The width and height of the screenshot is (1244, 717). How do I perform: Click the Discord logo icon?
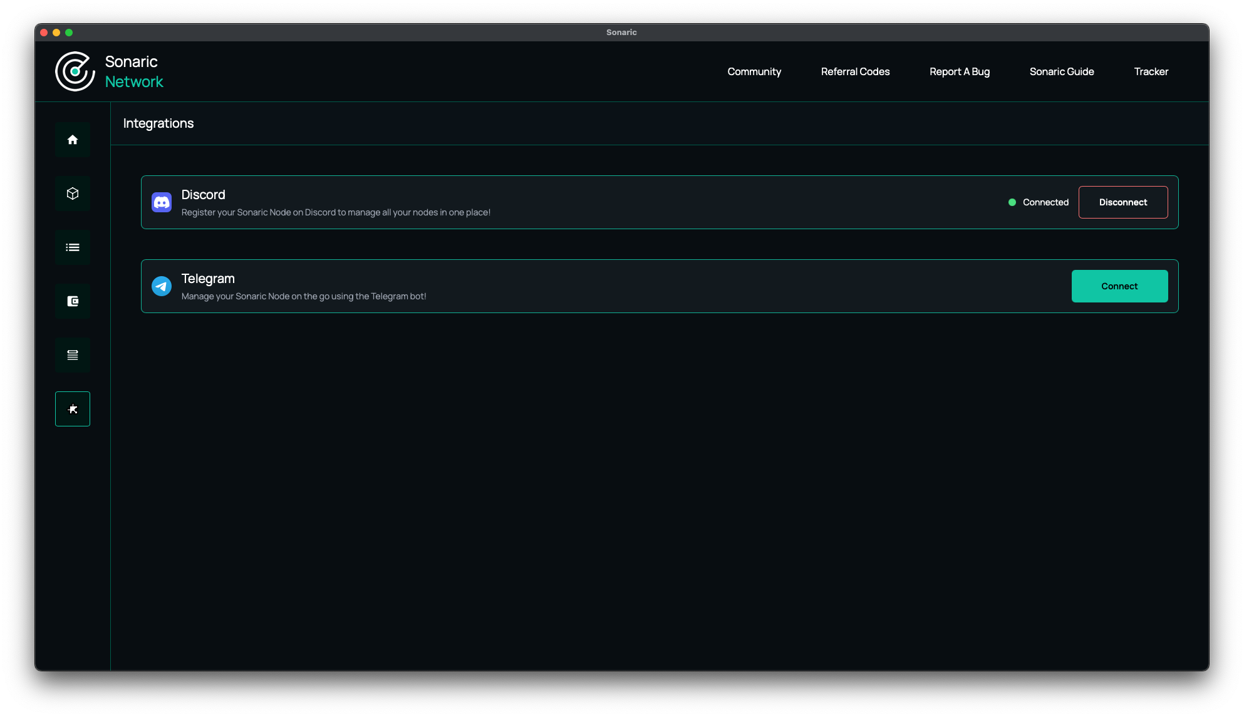pos(162,202)
